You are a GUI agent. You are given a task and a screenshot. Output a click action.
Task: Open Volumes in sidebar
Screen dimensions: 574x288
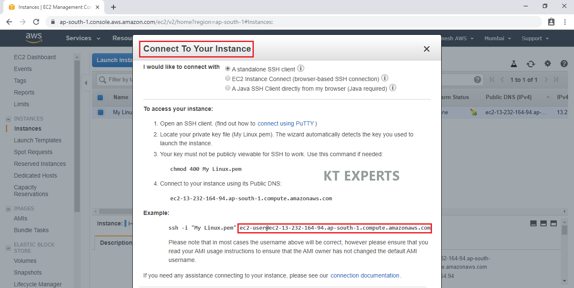pos(25,261)
